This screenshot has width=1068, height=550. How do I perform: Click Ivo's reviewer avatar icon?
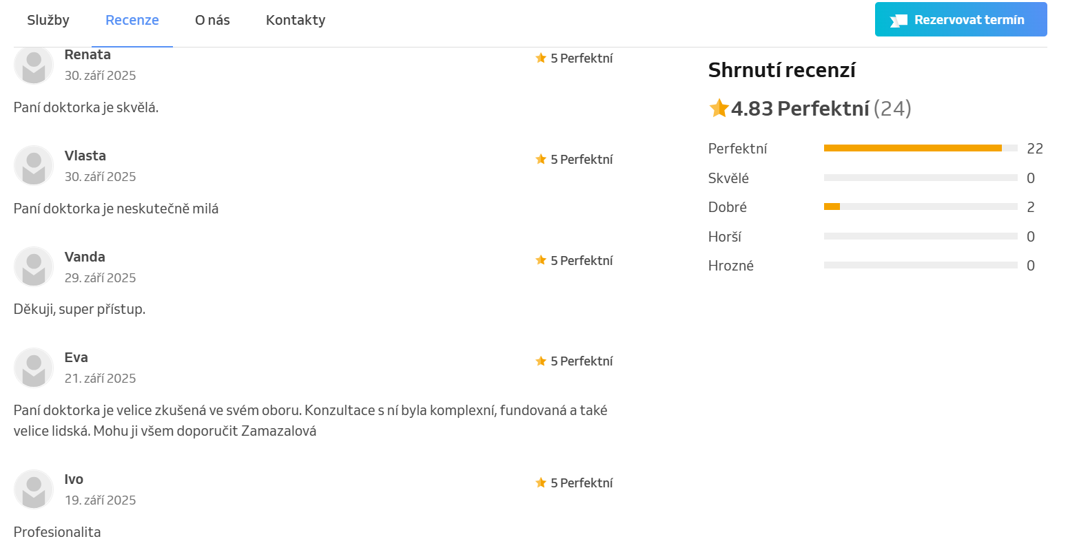[34, 489]
